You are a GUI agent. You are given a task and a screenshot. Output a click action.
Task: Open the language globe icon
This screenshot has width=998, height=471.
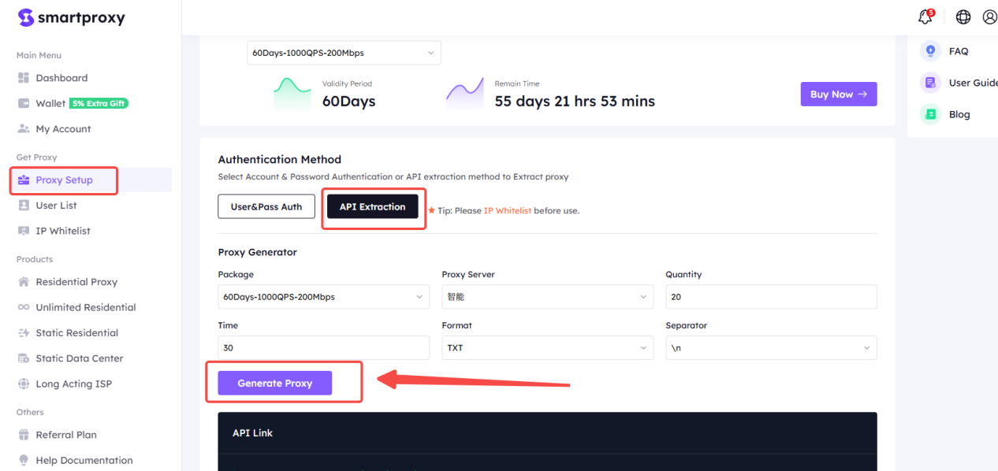[963, 17]
